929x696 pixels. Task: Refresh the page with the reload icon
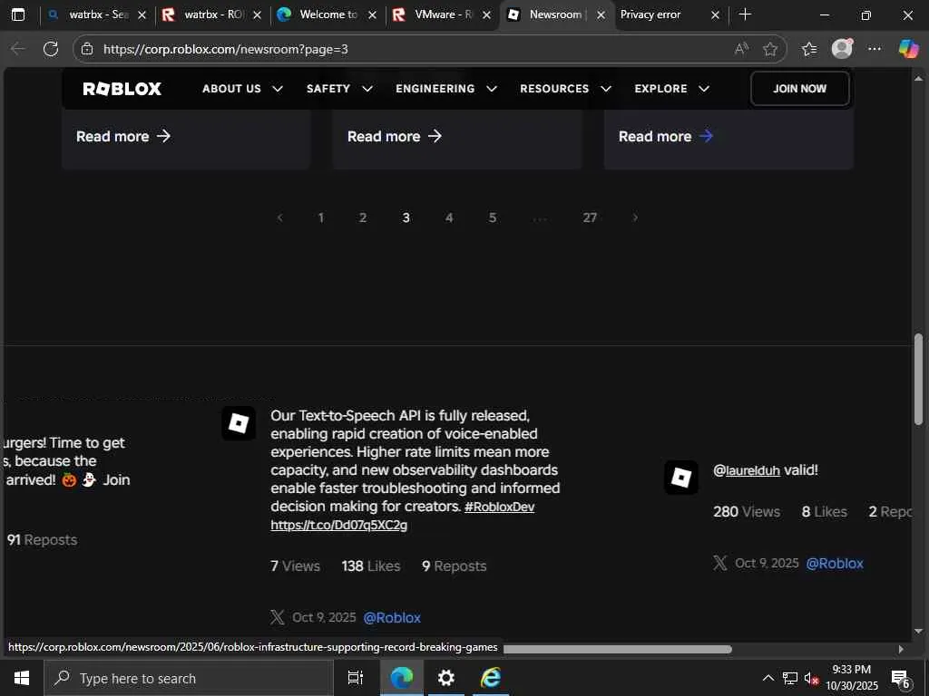click(x=51, y=49)
